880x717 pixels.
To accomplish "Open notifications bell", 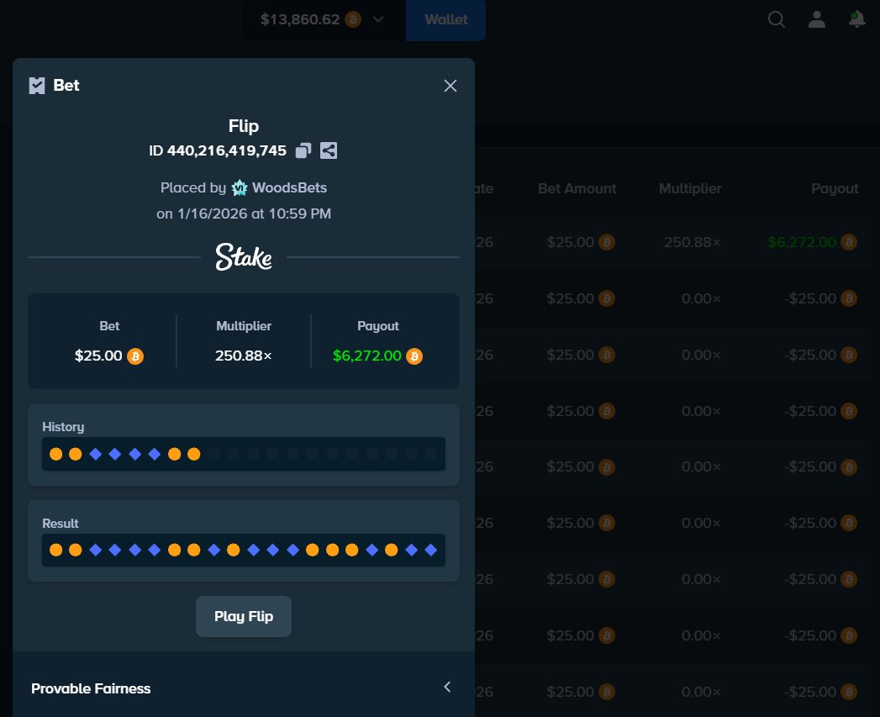I will [x=856, y=19].
